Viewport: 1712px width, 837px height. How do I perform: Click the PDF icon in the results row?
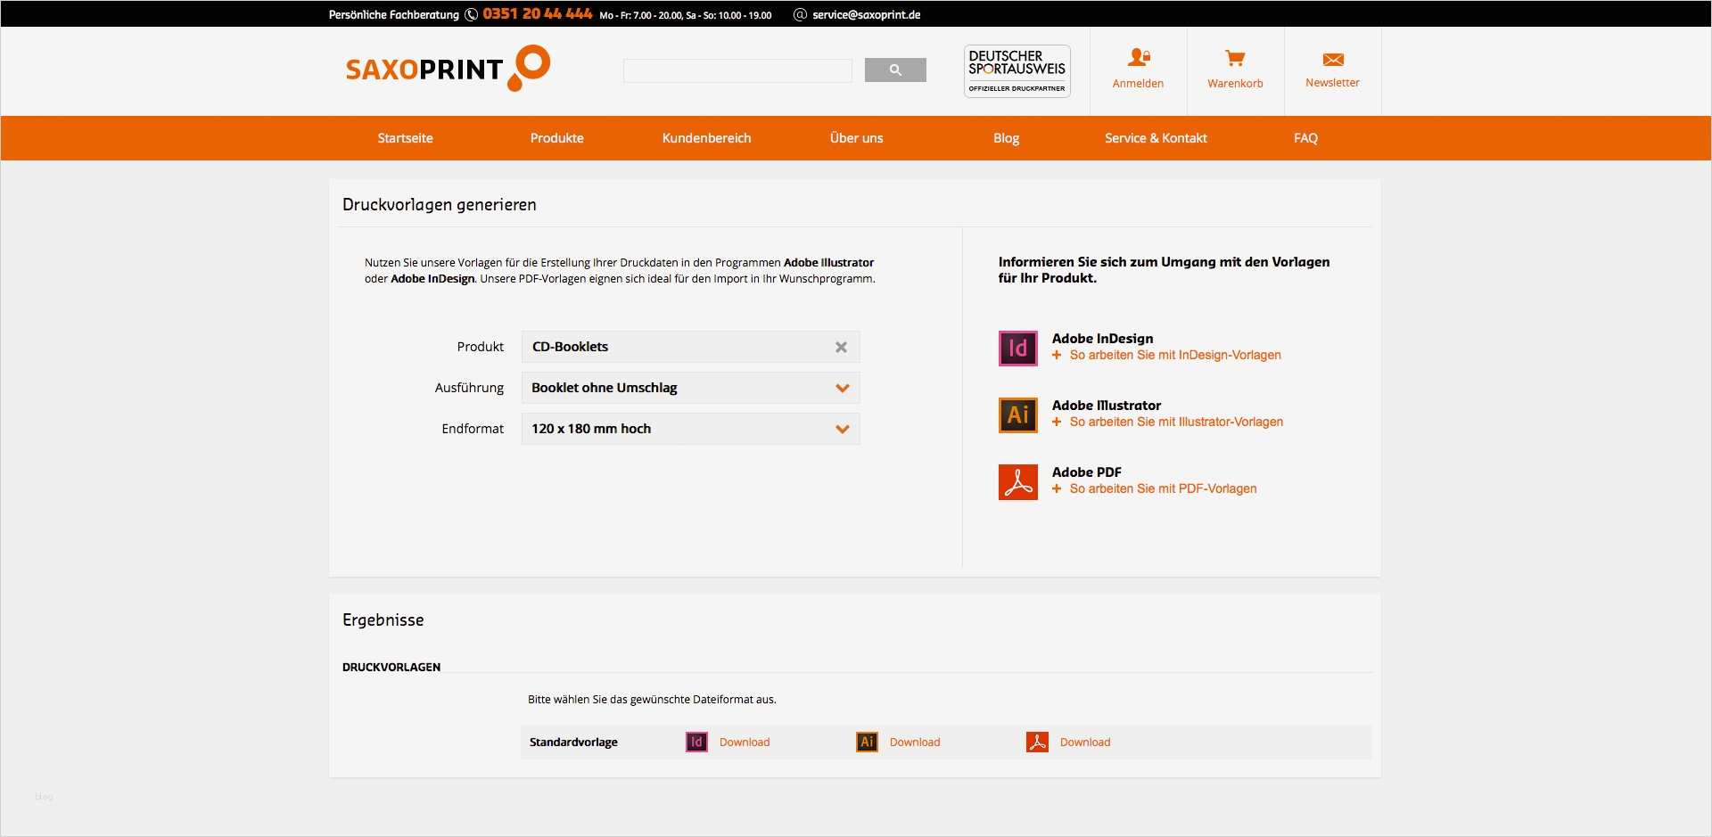(1037, 742)
